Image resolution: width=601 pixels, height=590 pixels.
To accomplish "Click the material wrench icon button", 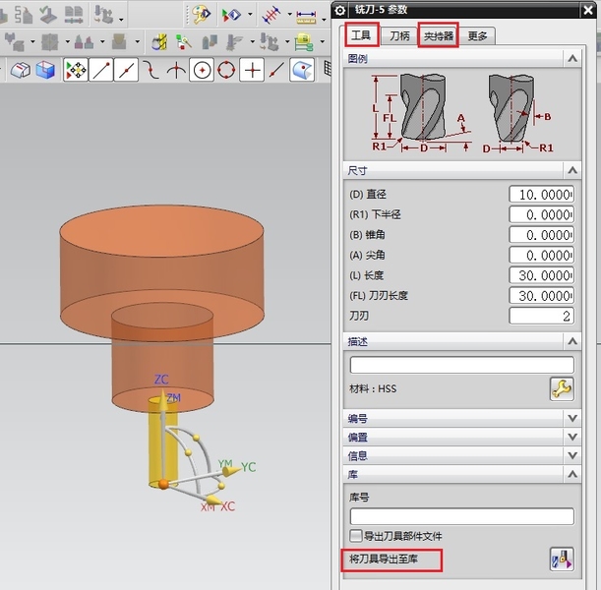I will coord(561,389).
